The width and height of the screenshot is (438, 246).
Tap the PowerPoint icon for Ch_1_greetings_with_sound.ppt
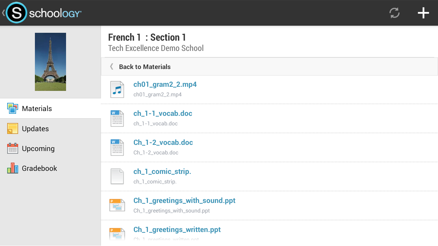(117, 205)
